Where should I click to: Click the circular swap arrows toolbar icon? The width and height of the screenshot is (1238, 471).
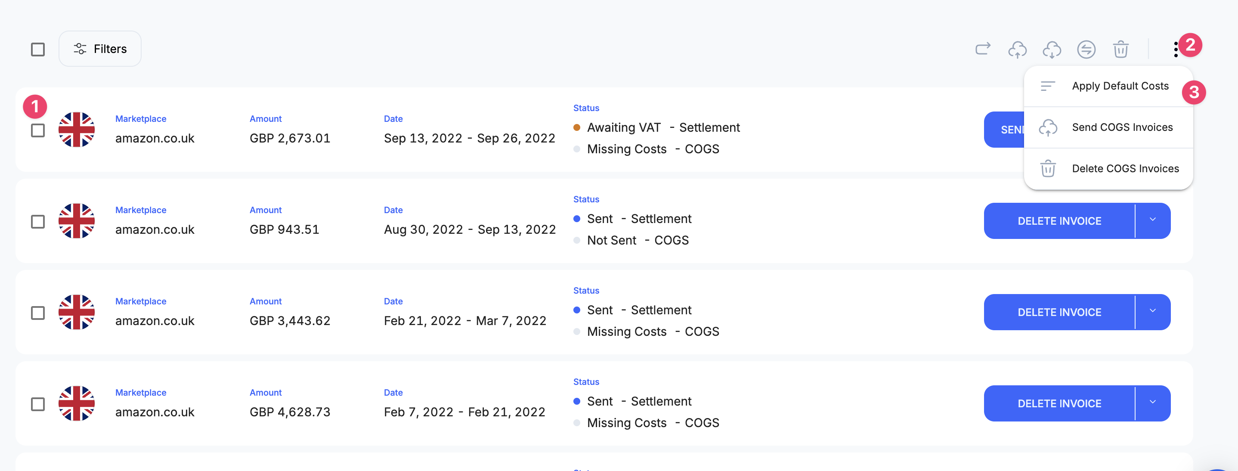point(1086,49)
